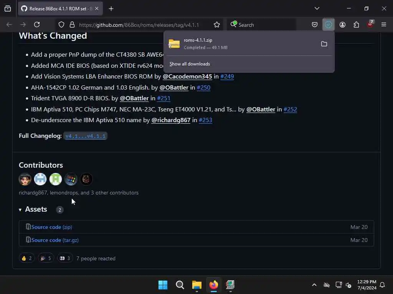Screen dimensions: 393x294
Task: Open @OBattler link on IBM Aptiva line
Action: 261,109
